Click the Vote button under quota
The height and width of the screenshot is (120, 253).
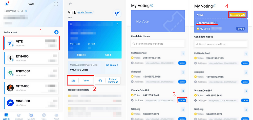pos(80,80)
